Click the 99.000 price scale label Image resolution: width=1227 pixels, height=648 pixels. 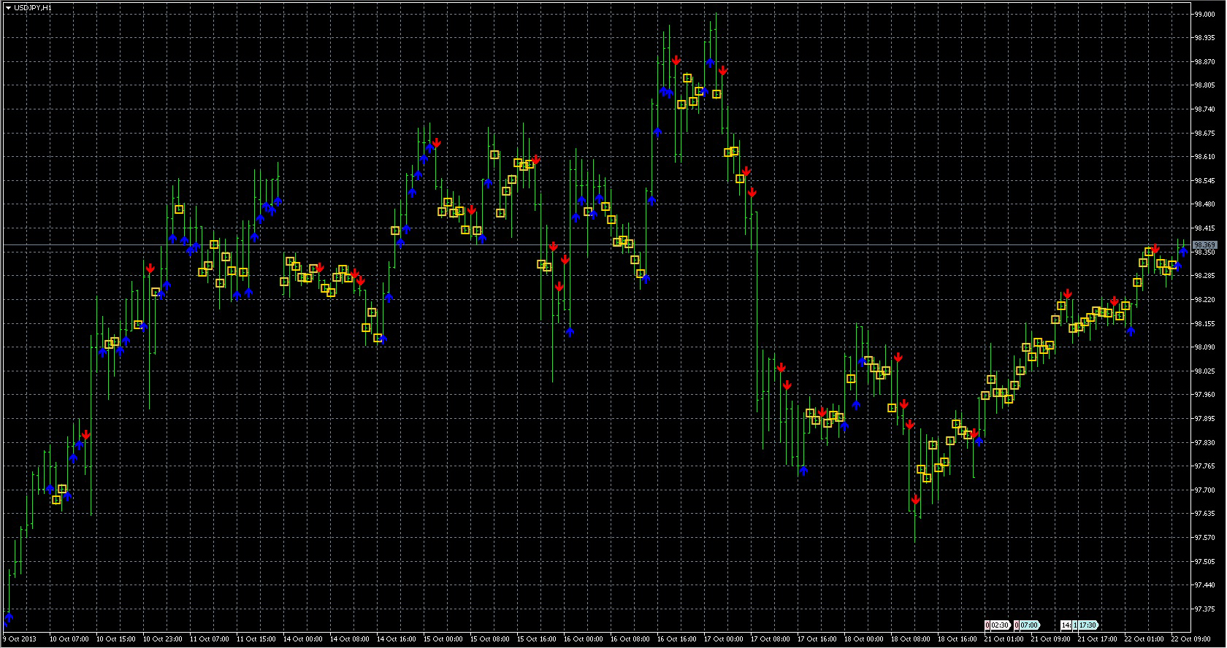(x=1204, y=14)
